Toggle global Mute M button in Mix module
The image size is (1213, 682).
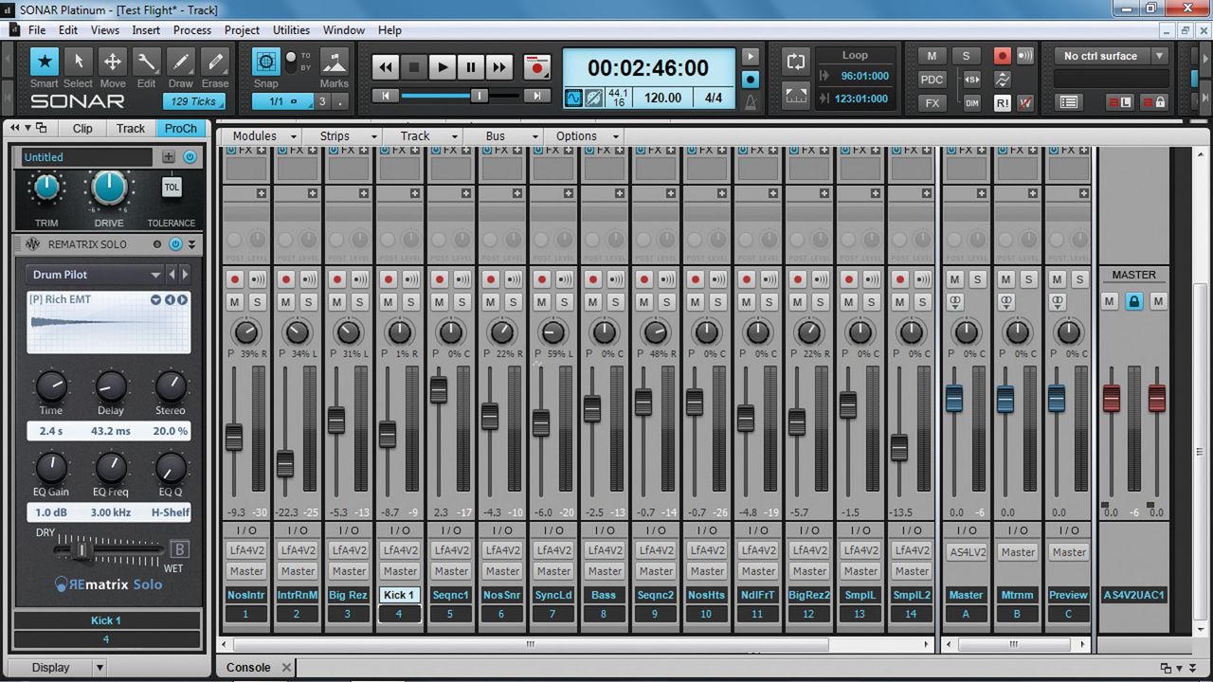pyautogui.click(x=932, y=56)
